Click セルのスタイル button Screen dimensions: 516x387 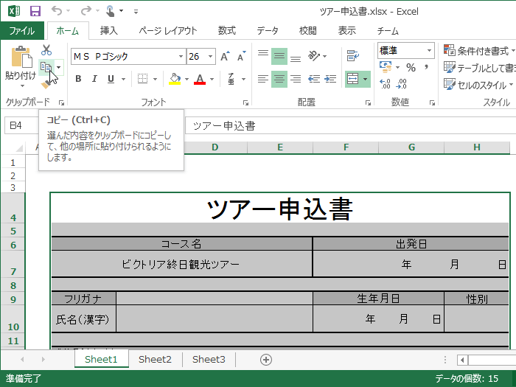(478, 85)
